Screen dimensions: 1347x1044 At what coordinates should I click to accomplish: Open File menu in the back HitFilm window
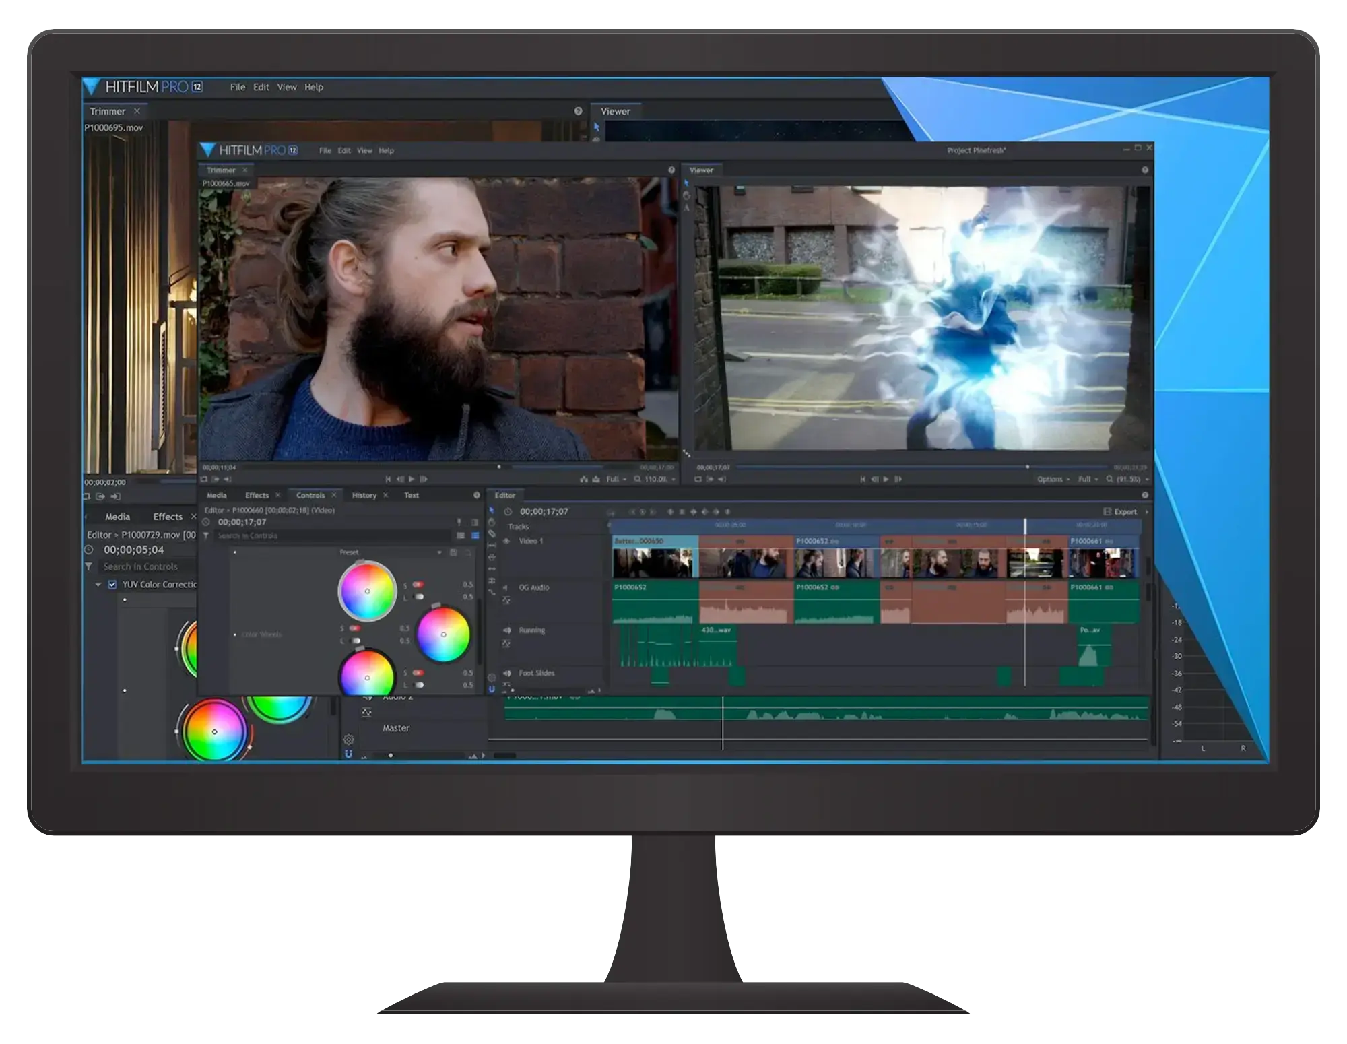pyautogui.click(x=238, y=87)
